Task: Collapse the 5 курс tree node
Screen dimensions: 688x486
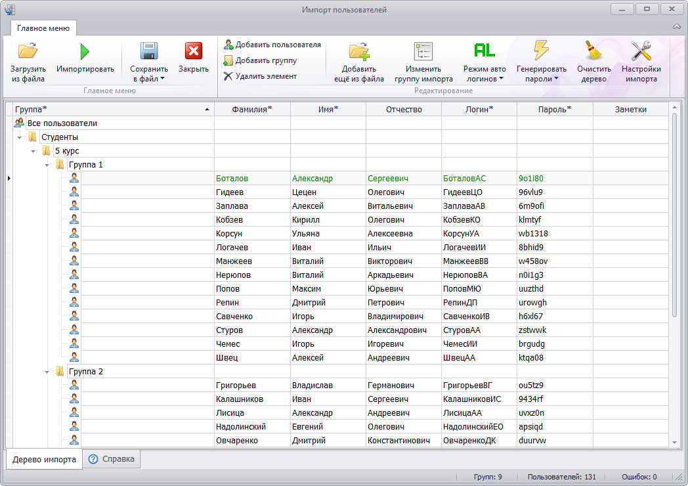Action: (33, 152)
